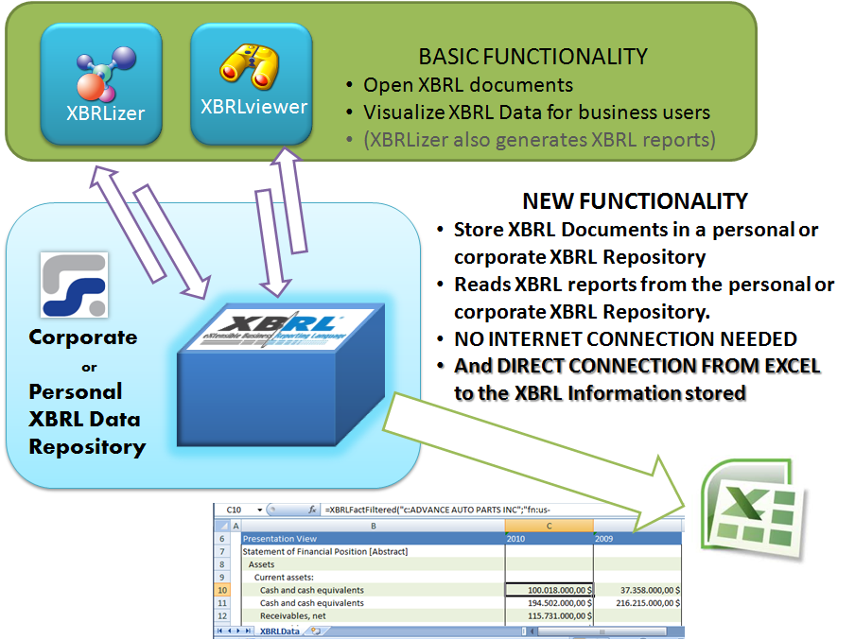Click NO INTERNET CONNECTION NEEDED text
Screen dimensions: 855x640
click(625, 339)
